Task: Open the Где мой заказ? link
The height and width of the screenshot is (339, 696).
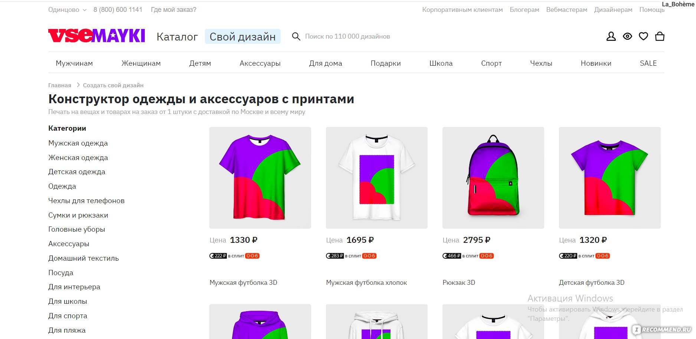Action: tap(173, 10)
